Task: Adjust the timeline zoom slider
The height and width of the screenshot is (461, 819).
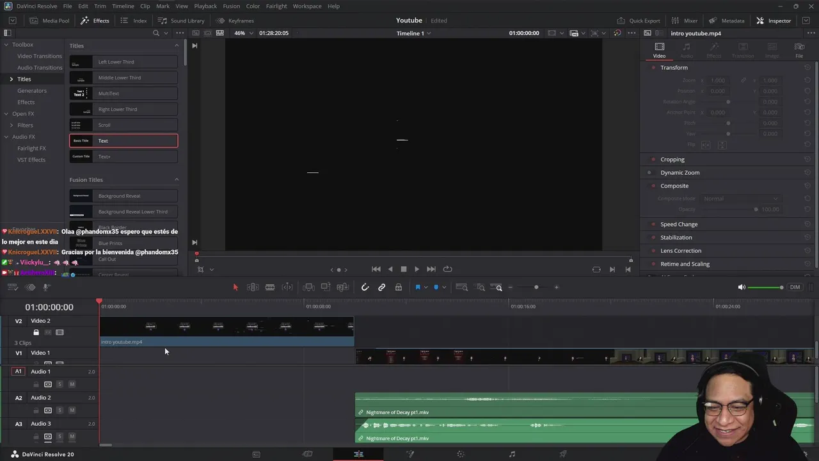Action: [x=536, y=287]
